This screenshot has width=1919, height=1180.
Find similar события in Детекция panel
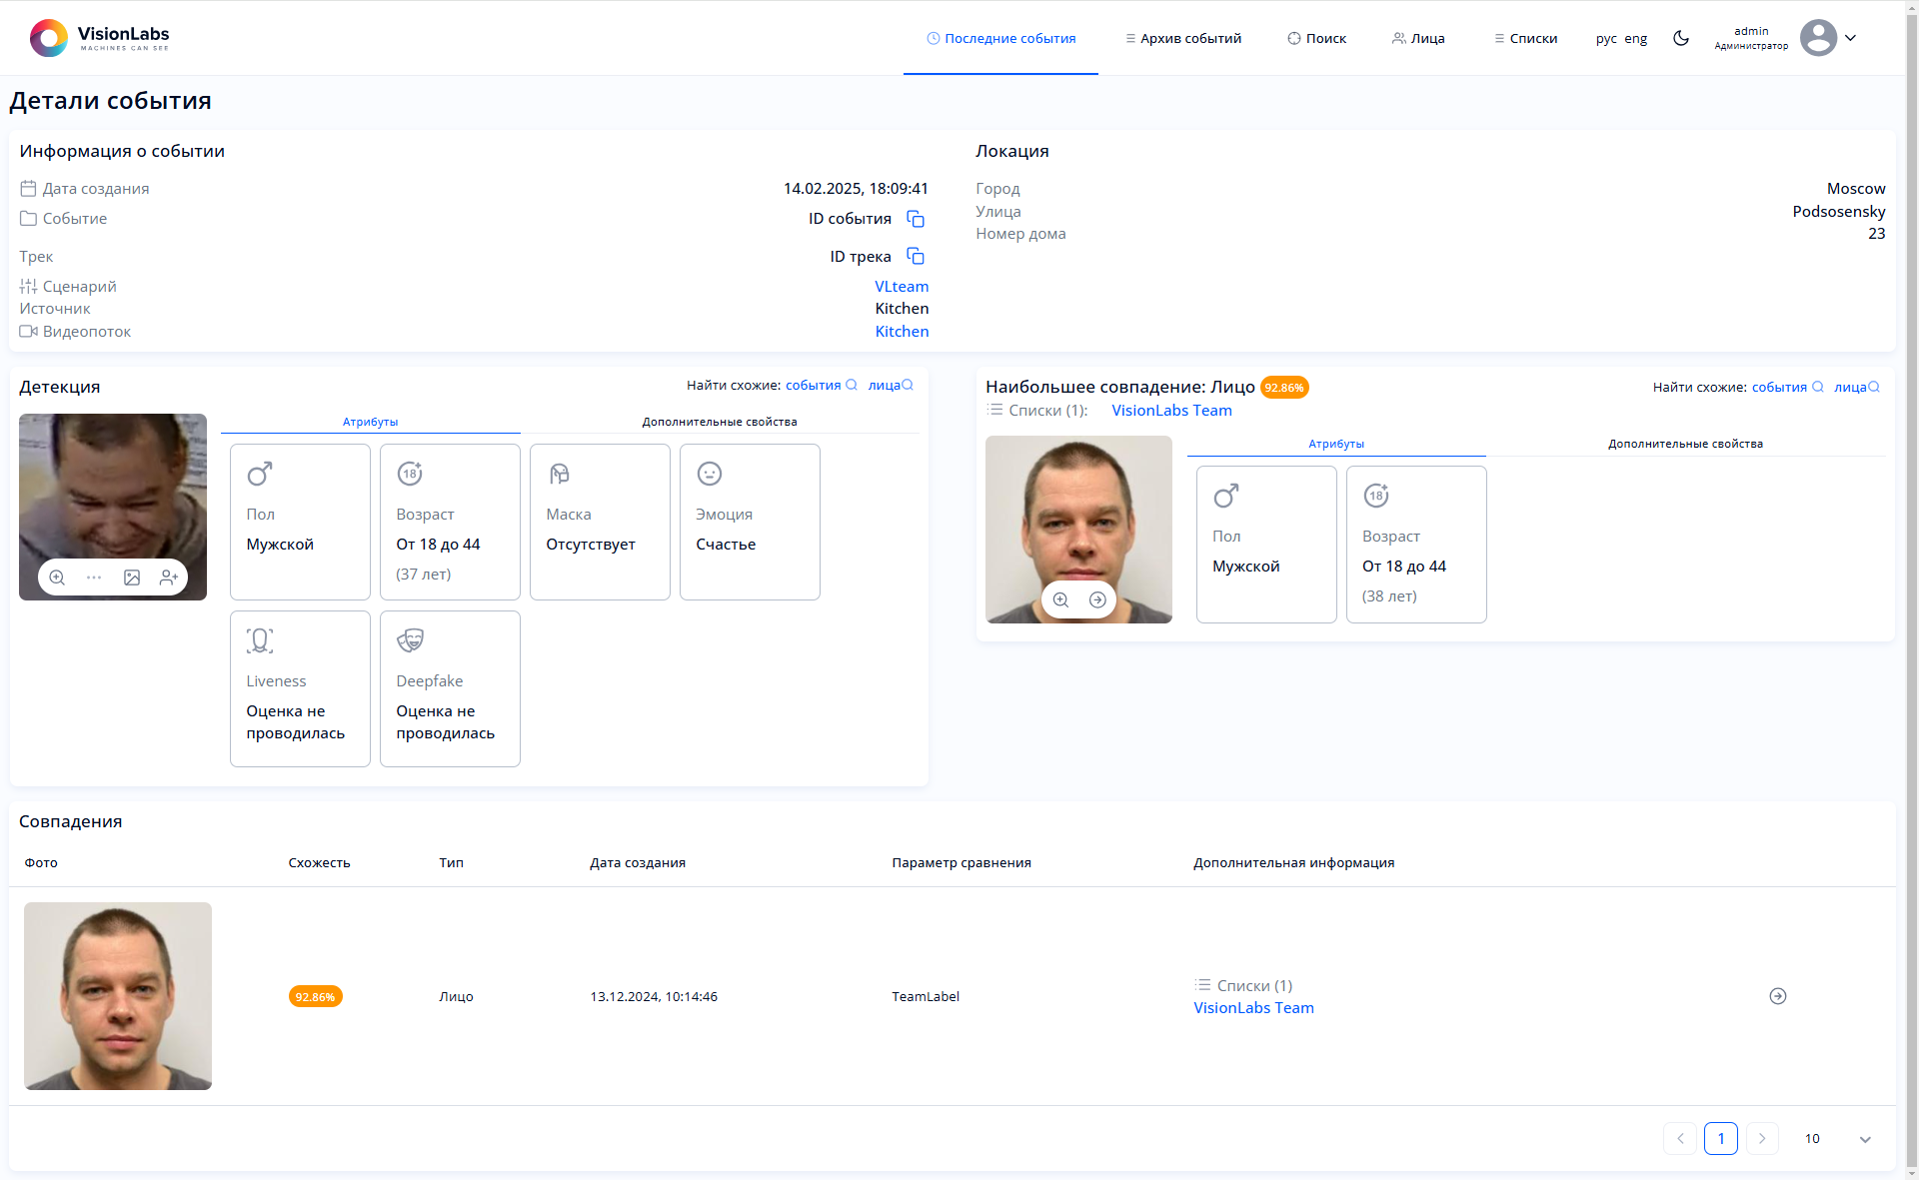[x=821, y=386]
